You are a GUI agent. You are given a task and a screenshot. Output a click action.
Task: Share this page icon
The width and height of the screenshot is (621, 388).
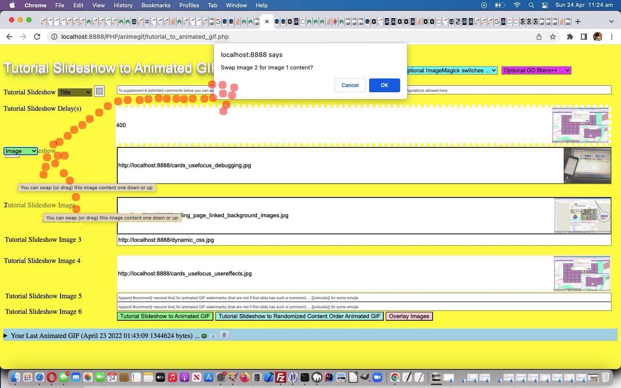pos(539,37)
